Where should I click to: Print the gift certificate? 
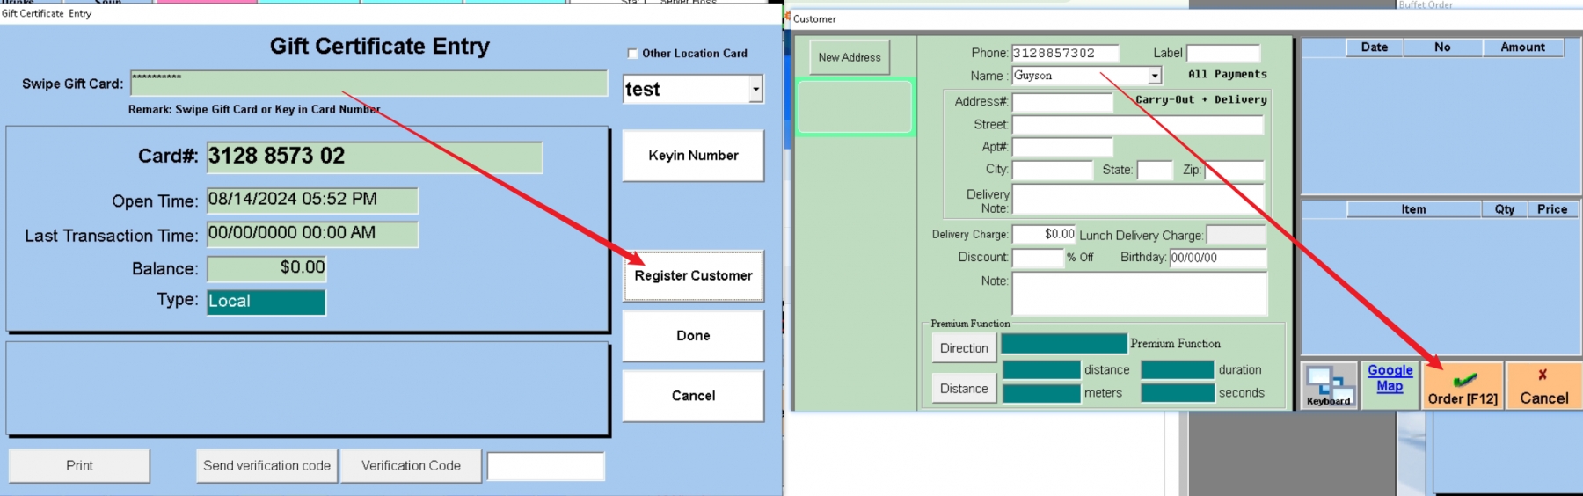click(x=79, y=466)
